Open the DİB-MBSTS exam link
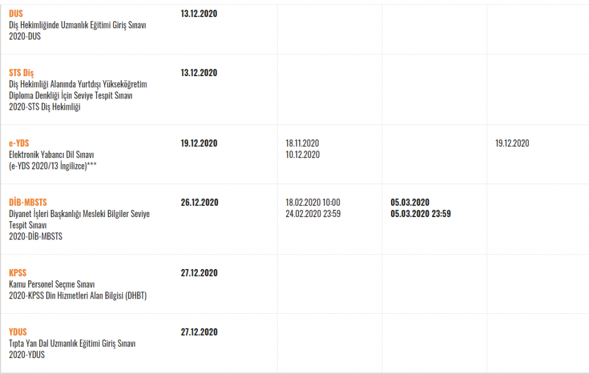Image resolution: width=589 pixels, height=374 pixels. pos(28,202)
